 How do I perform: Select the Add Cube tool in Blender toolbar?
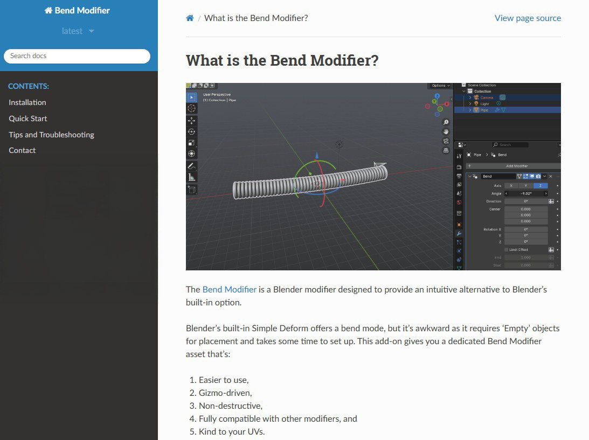[192, 190]
